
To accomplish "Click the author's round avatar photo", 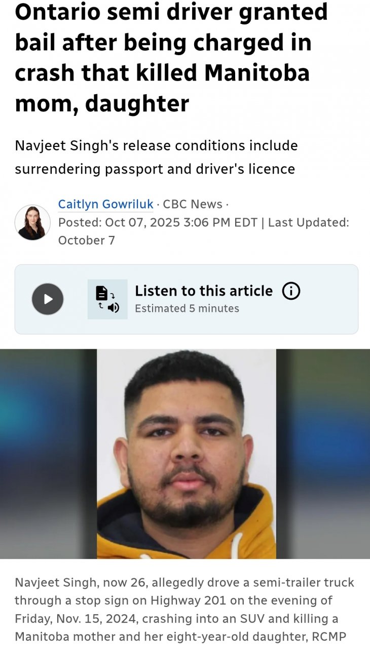I will 32,222.
